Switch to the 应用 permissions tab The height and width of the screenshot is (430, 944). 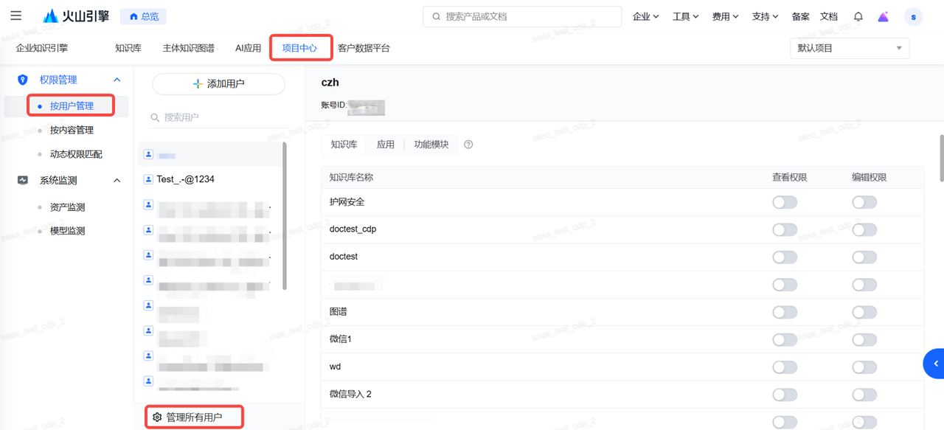(x=386, y=145)
